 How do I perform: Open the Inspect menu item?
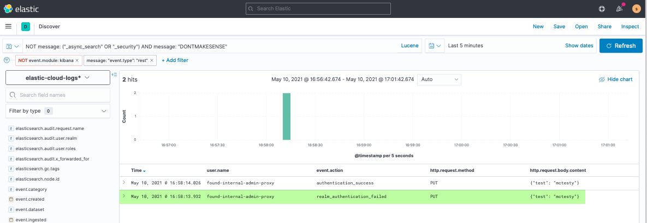pyautogui.click(x=630, y=26)
